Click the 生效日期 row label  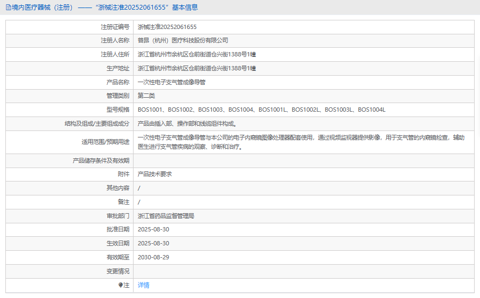pyautogui.click(x=117, y=243)
